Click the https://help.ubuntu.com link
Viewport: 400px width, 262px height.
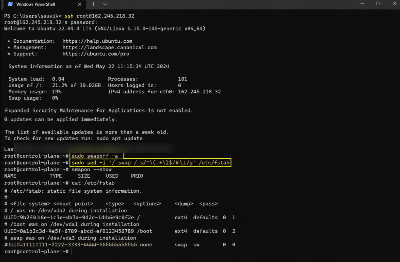[97, 41]
